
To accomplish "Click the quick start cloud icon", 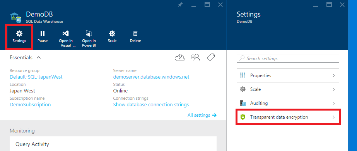I will tap(179, 58).
